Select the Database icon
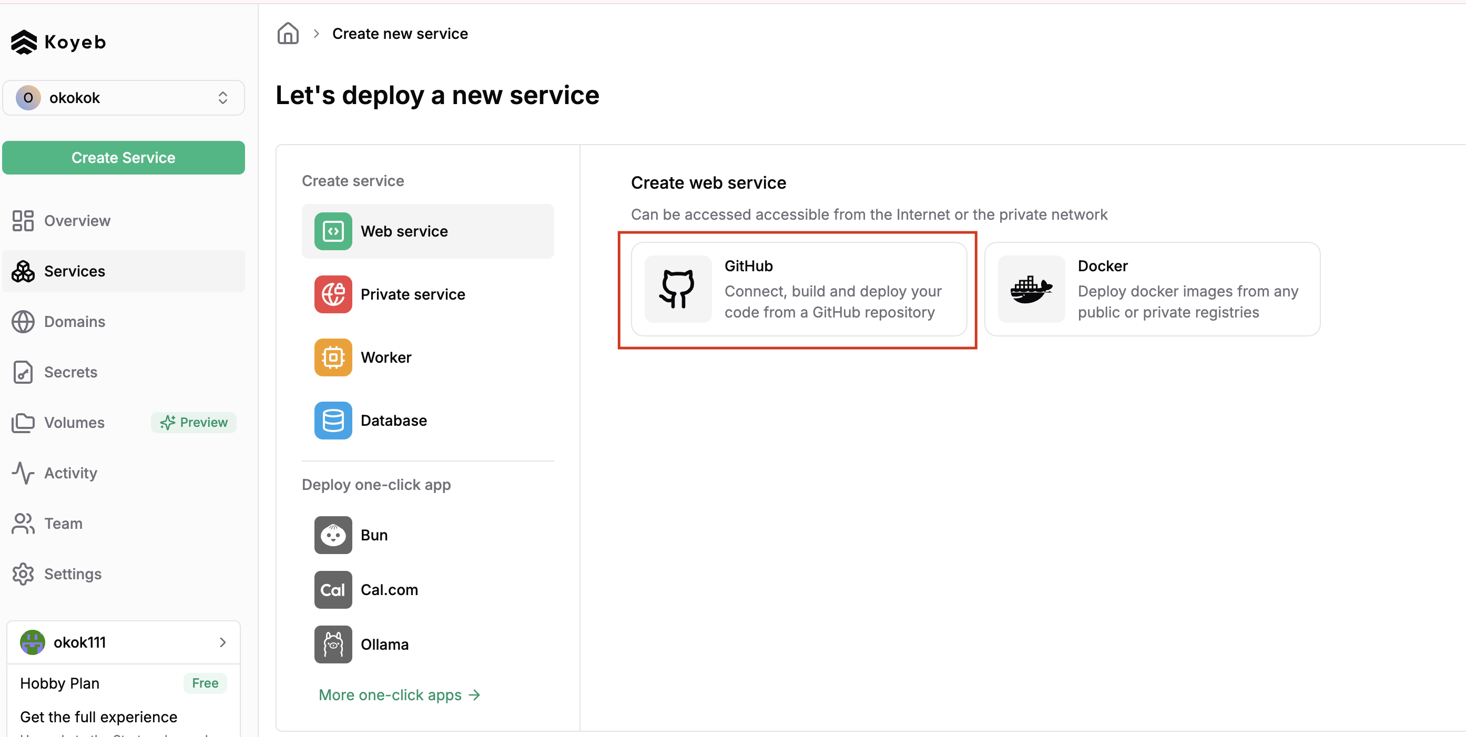The height and width of the screenshot is (737, 1466). click(333, 421)
